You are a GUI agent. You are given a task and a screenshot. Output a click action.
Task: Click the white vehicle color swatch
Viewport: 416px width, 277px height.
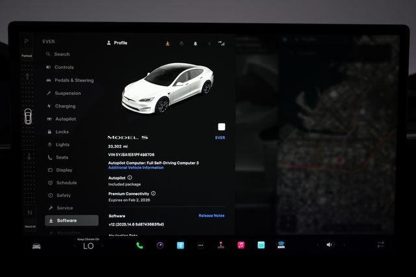tap(222, 127)
